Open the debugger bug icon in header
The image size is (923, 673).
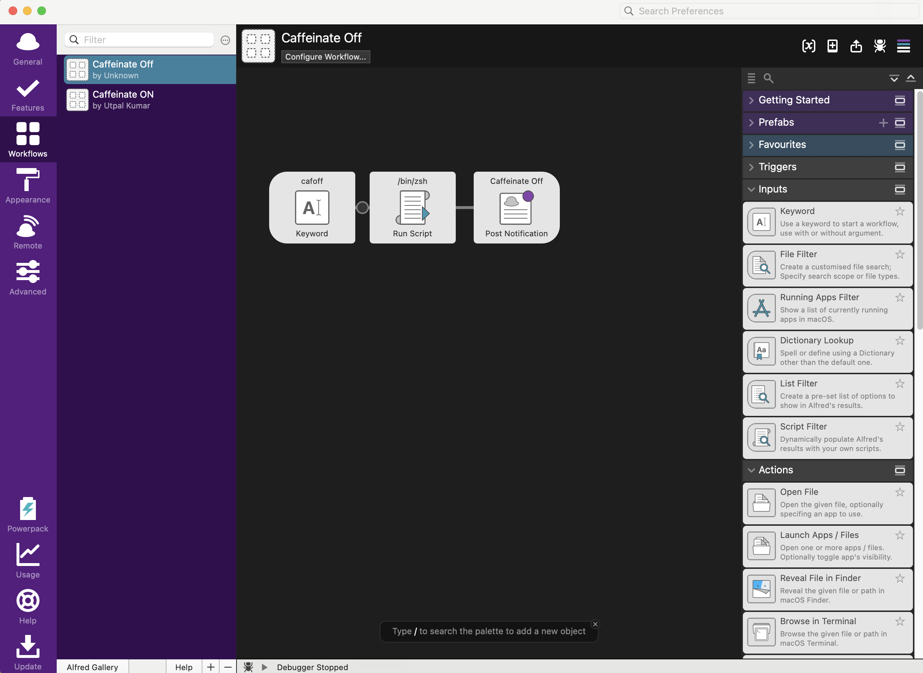click(880, 46)
